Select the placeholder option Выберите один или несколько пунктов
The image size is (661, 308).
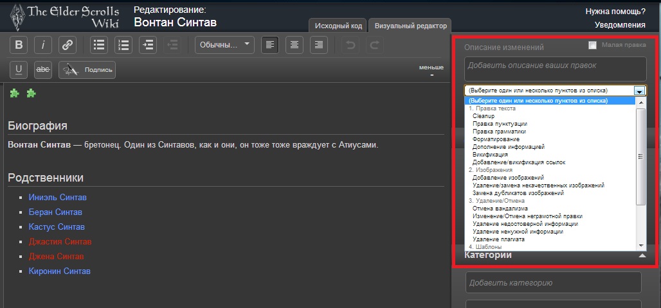[550, 101]
